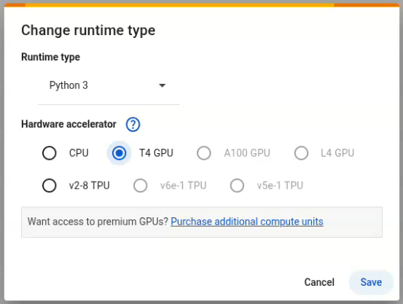Select the v2-8 TPU radio button
The height and width of the screenshot is (304, 403).
(50, 185)
